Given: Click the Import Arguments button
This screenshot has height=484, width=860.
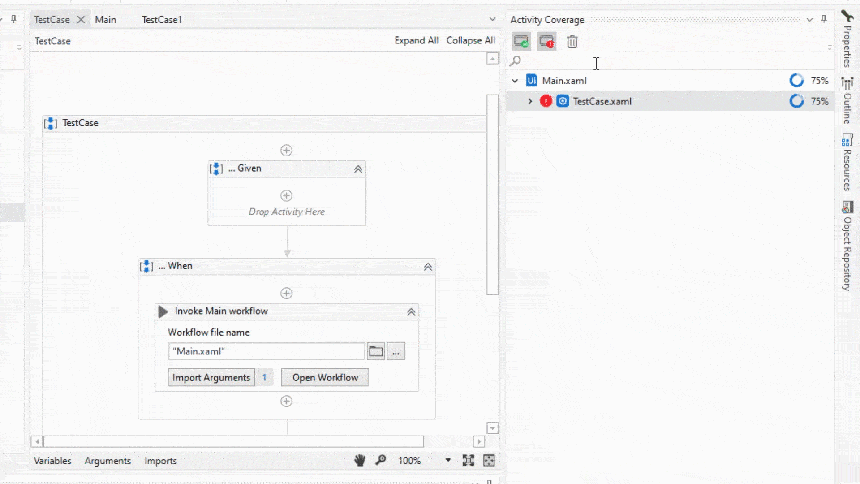Looking at the screenshot, I should [x=211, y=377].
